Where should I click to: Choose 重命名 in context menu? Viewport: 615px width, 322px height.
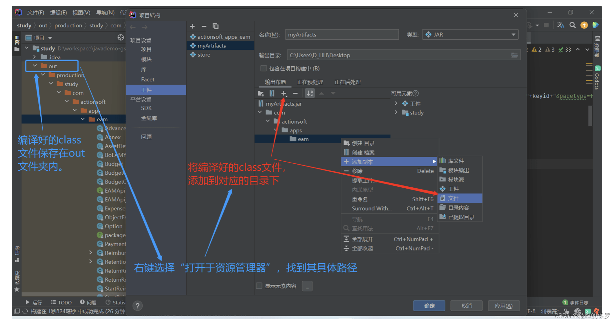(390, 199)
